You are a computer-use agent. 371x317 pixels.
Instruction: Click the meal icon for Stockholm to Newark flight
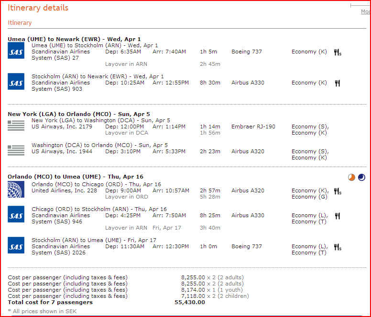pyautogui.click(x=338, y=83)
